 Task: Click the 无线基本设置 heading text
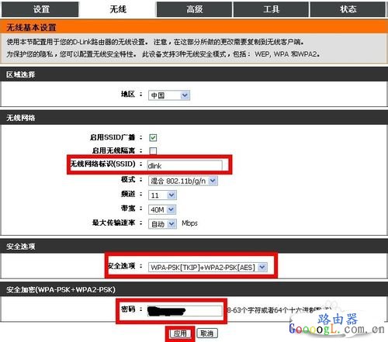click(31, 27)
